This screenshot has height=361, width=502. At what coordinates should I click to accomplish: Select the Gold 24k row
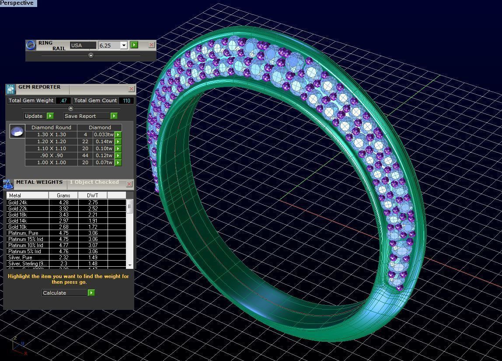[x=66, y=203]
